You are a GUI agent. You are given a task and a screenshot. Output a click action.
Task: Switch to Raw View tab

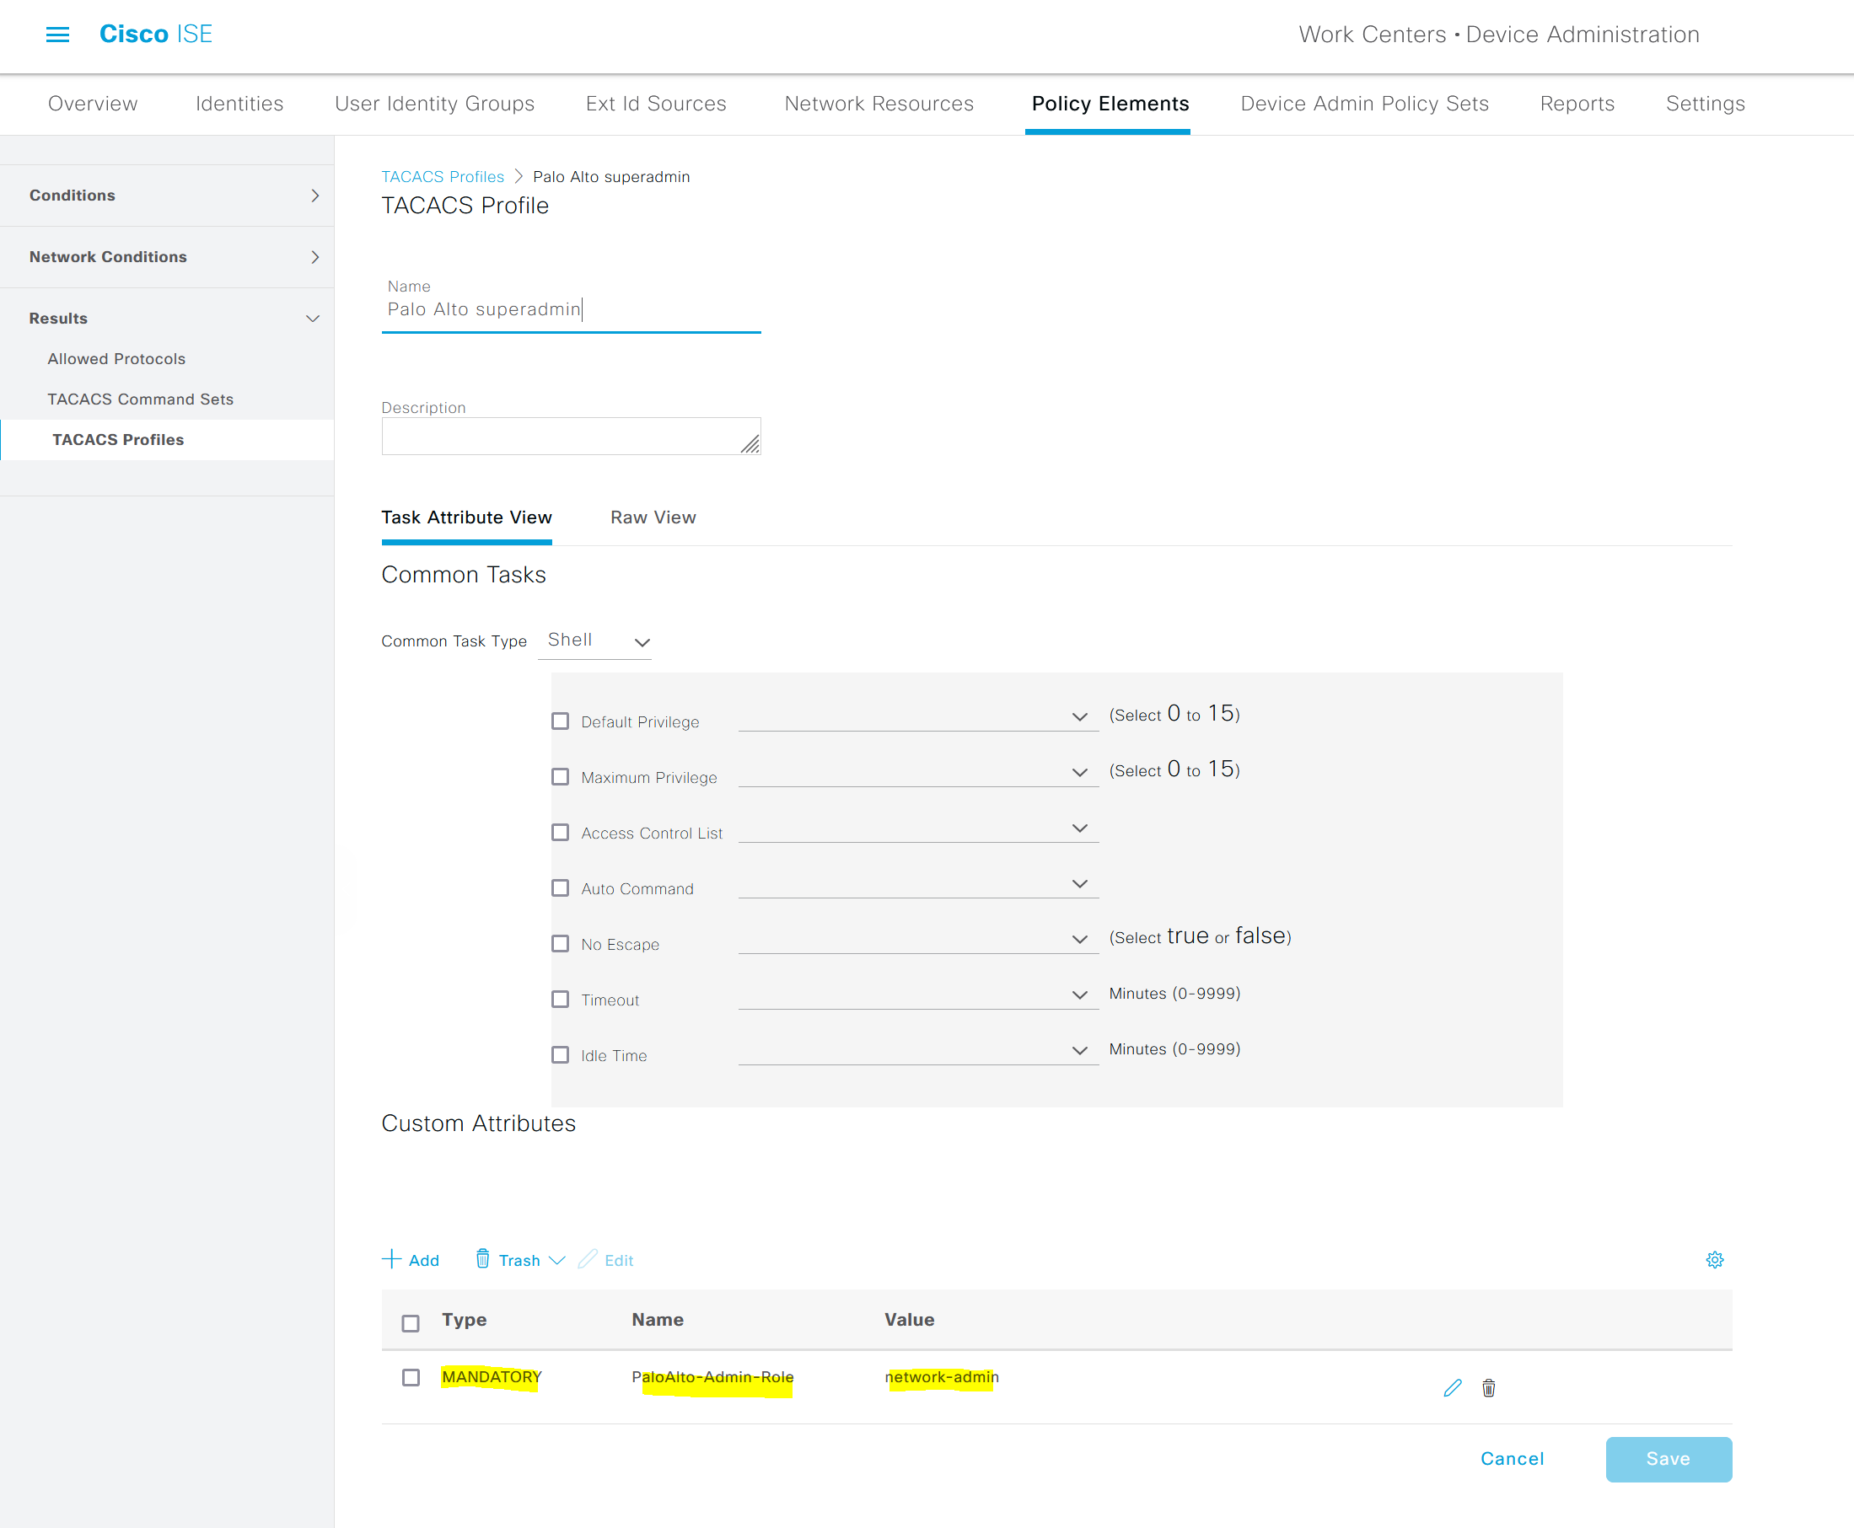(x=653, y=517)
